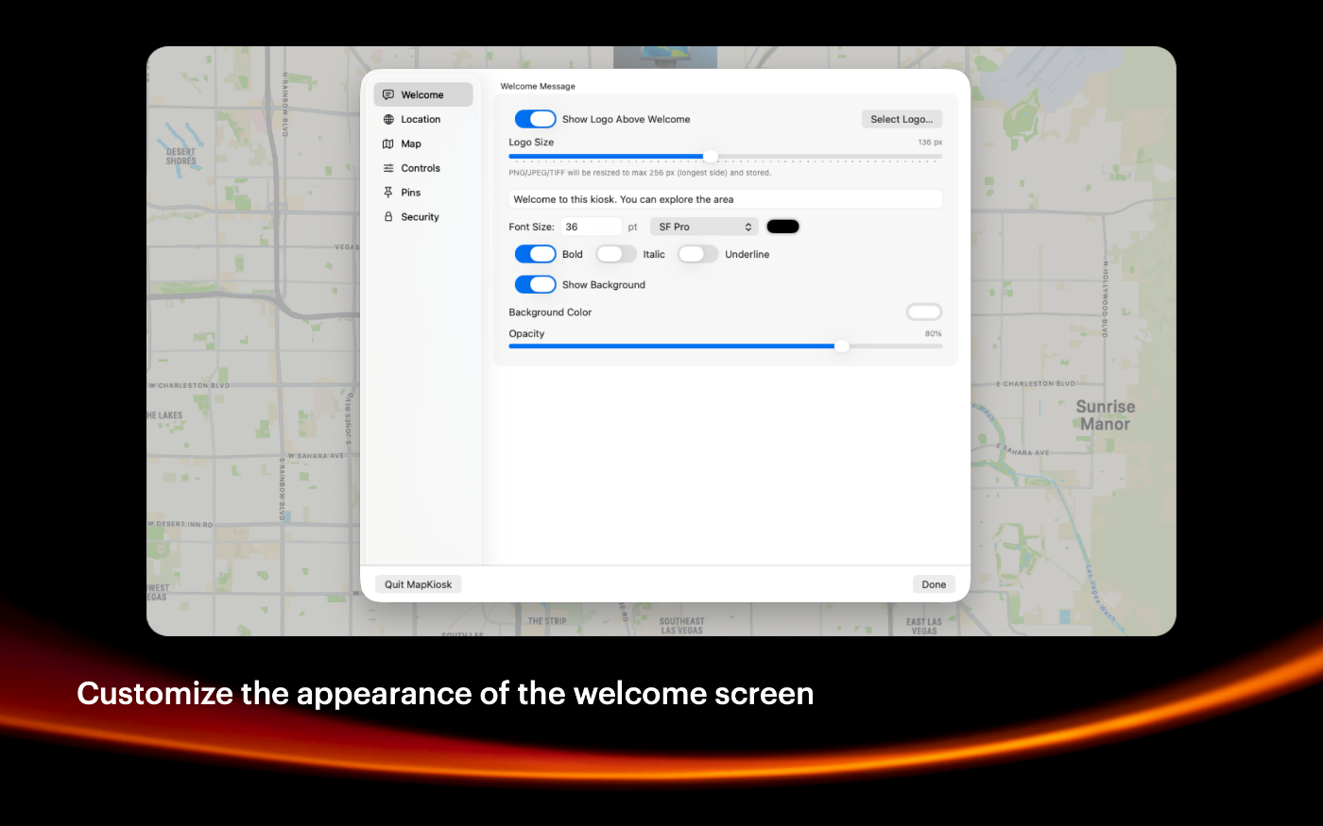Open the black text color swatch
The width and height of the screenshot is (1323, 826).
click(x=782, y=227)
